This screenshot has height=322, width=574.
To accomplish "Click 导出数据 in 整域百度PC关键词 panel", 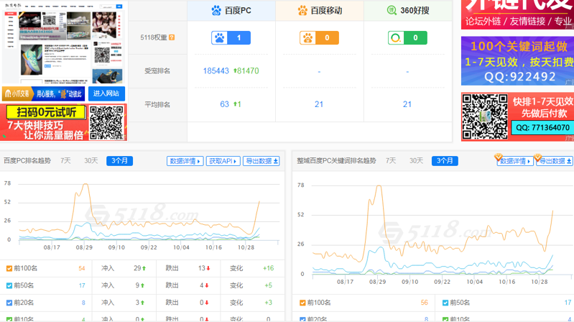I will [555, 161].
